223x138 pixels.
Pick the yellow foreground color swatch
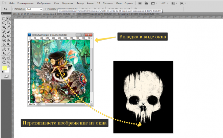pyautogui.click(x=5, y=68)
